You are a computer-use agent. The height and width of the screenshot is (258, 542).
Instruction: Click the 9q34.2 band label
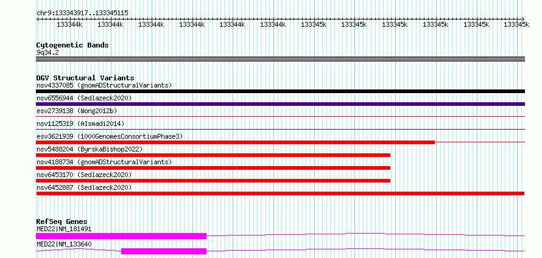[x=46, y=53]
